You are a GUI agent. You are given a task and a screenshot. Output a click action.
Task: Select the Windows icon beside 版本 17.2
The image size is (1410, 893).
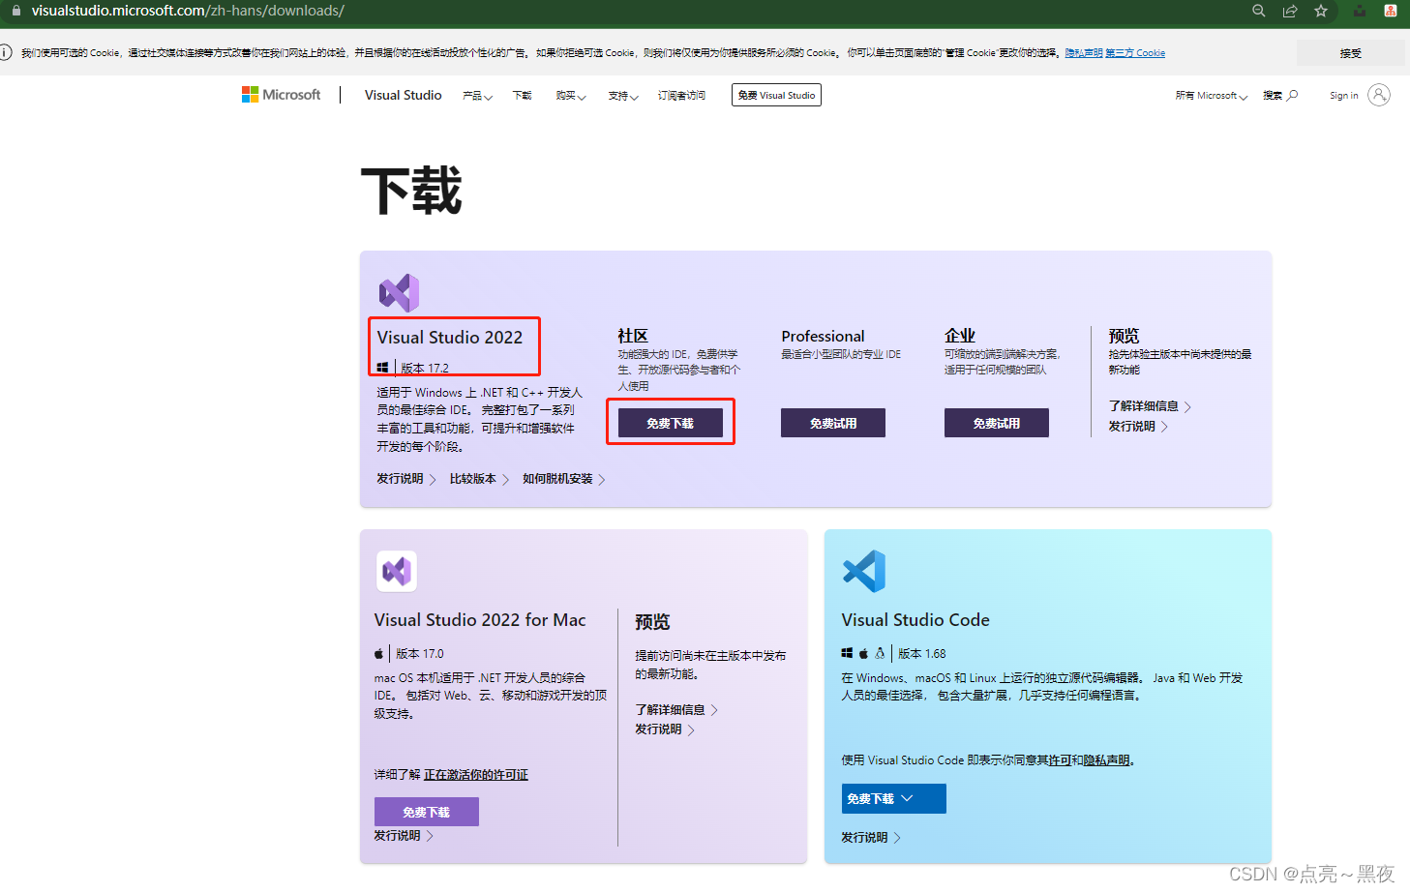pyautogui.click(x=381, y=367)
